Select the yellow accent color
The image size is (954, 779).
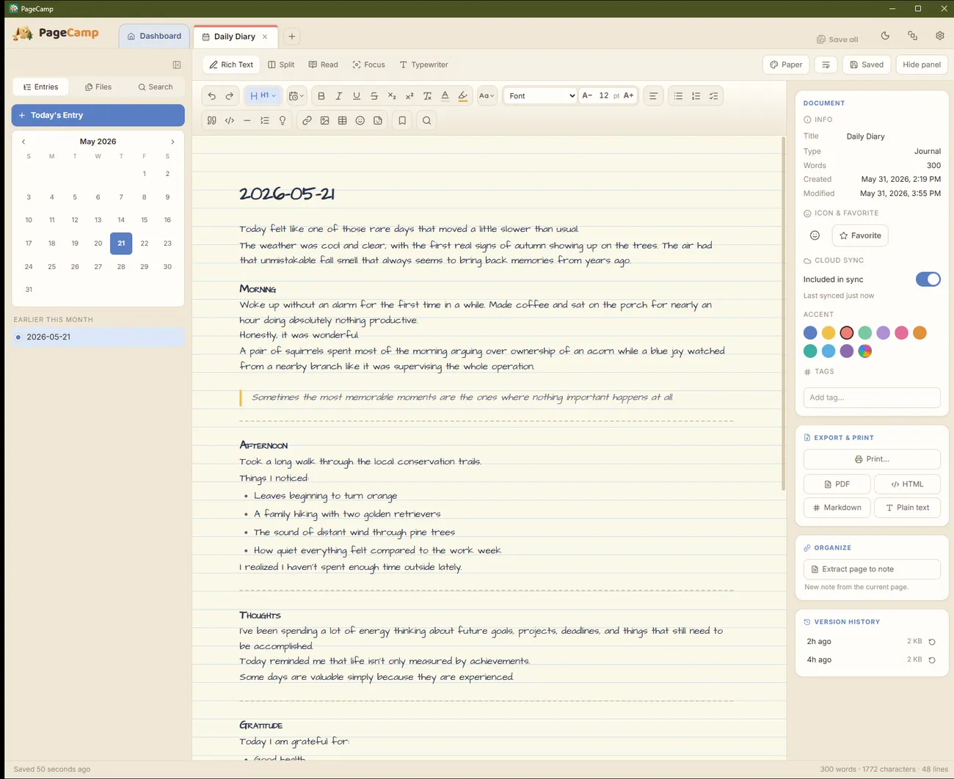point(829,333)
